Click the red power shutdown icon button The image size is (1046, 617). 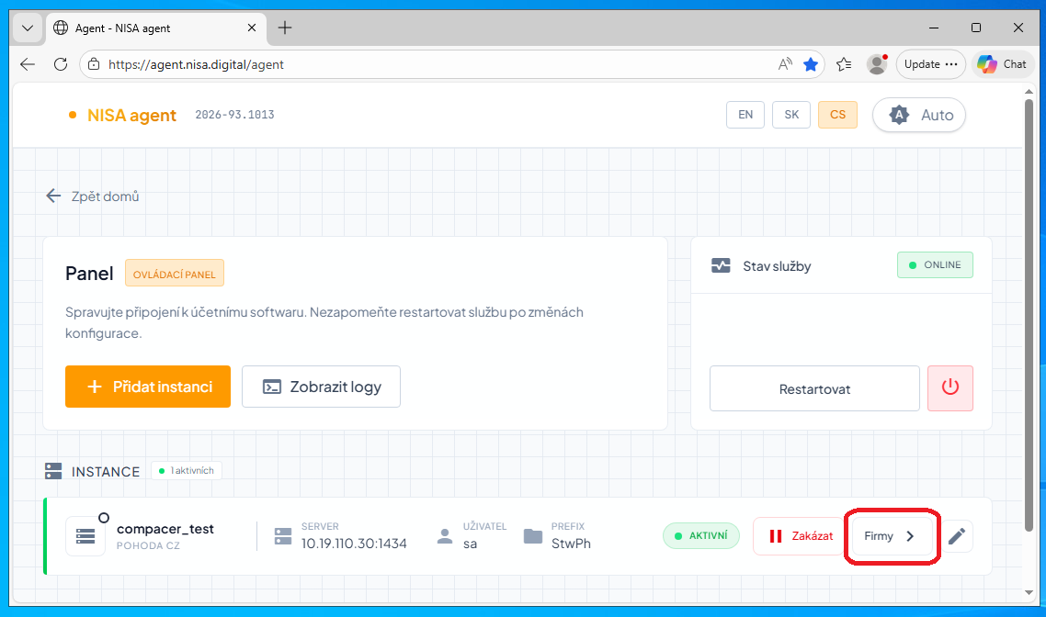coord(950,388)
